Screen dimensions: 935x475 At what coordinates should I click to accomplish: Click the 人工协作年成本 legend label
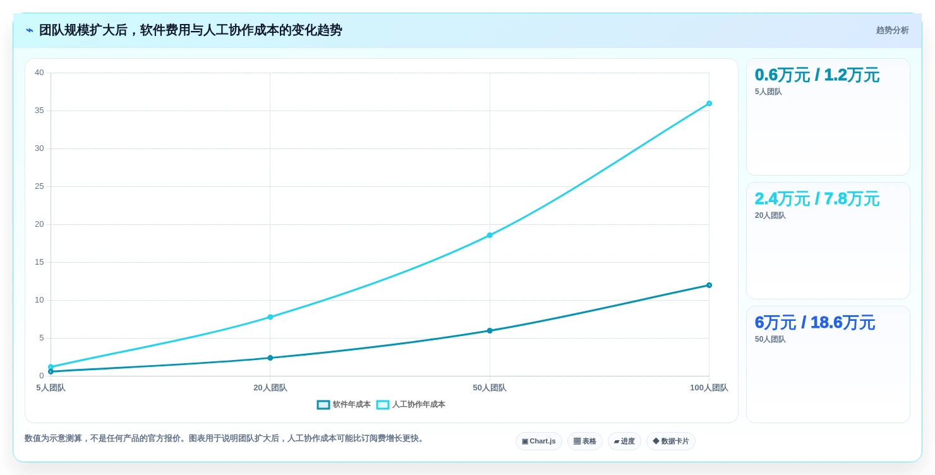click(x=419, y=405)
